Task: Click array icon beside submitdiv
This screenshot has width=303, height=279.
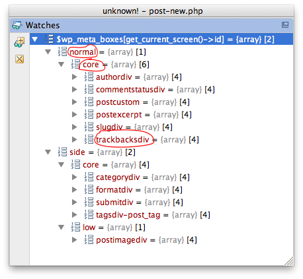Action: coord(89,202)
